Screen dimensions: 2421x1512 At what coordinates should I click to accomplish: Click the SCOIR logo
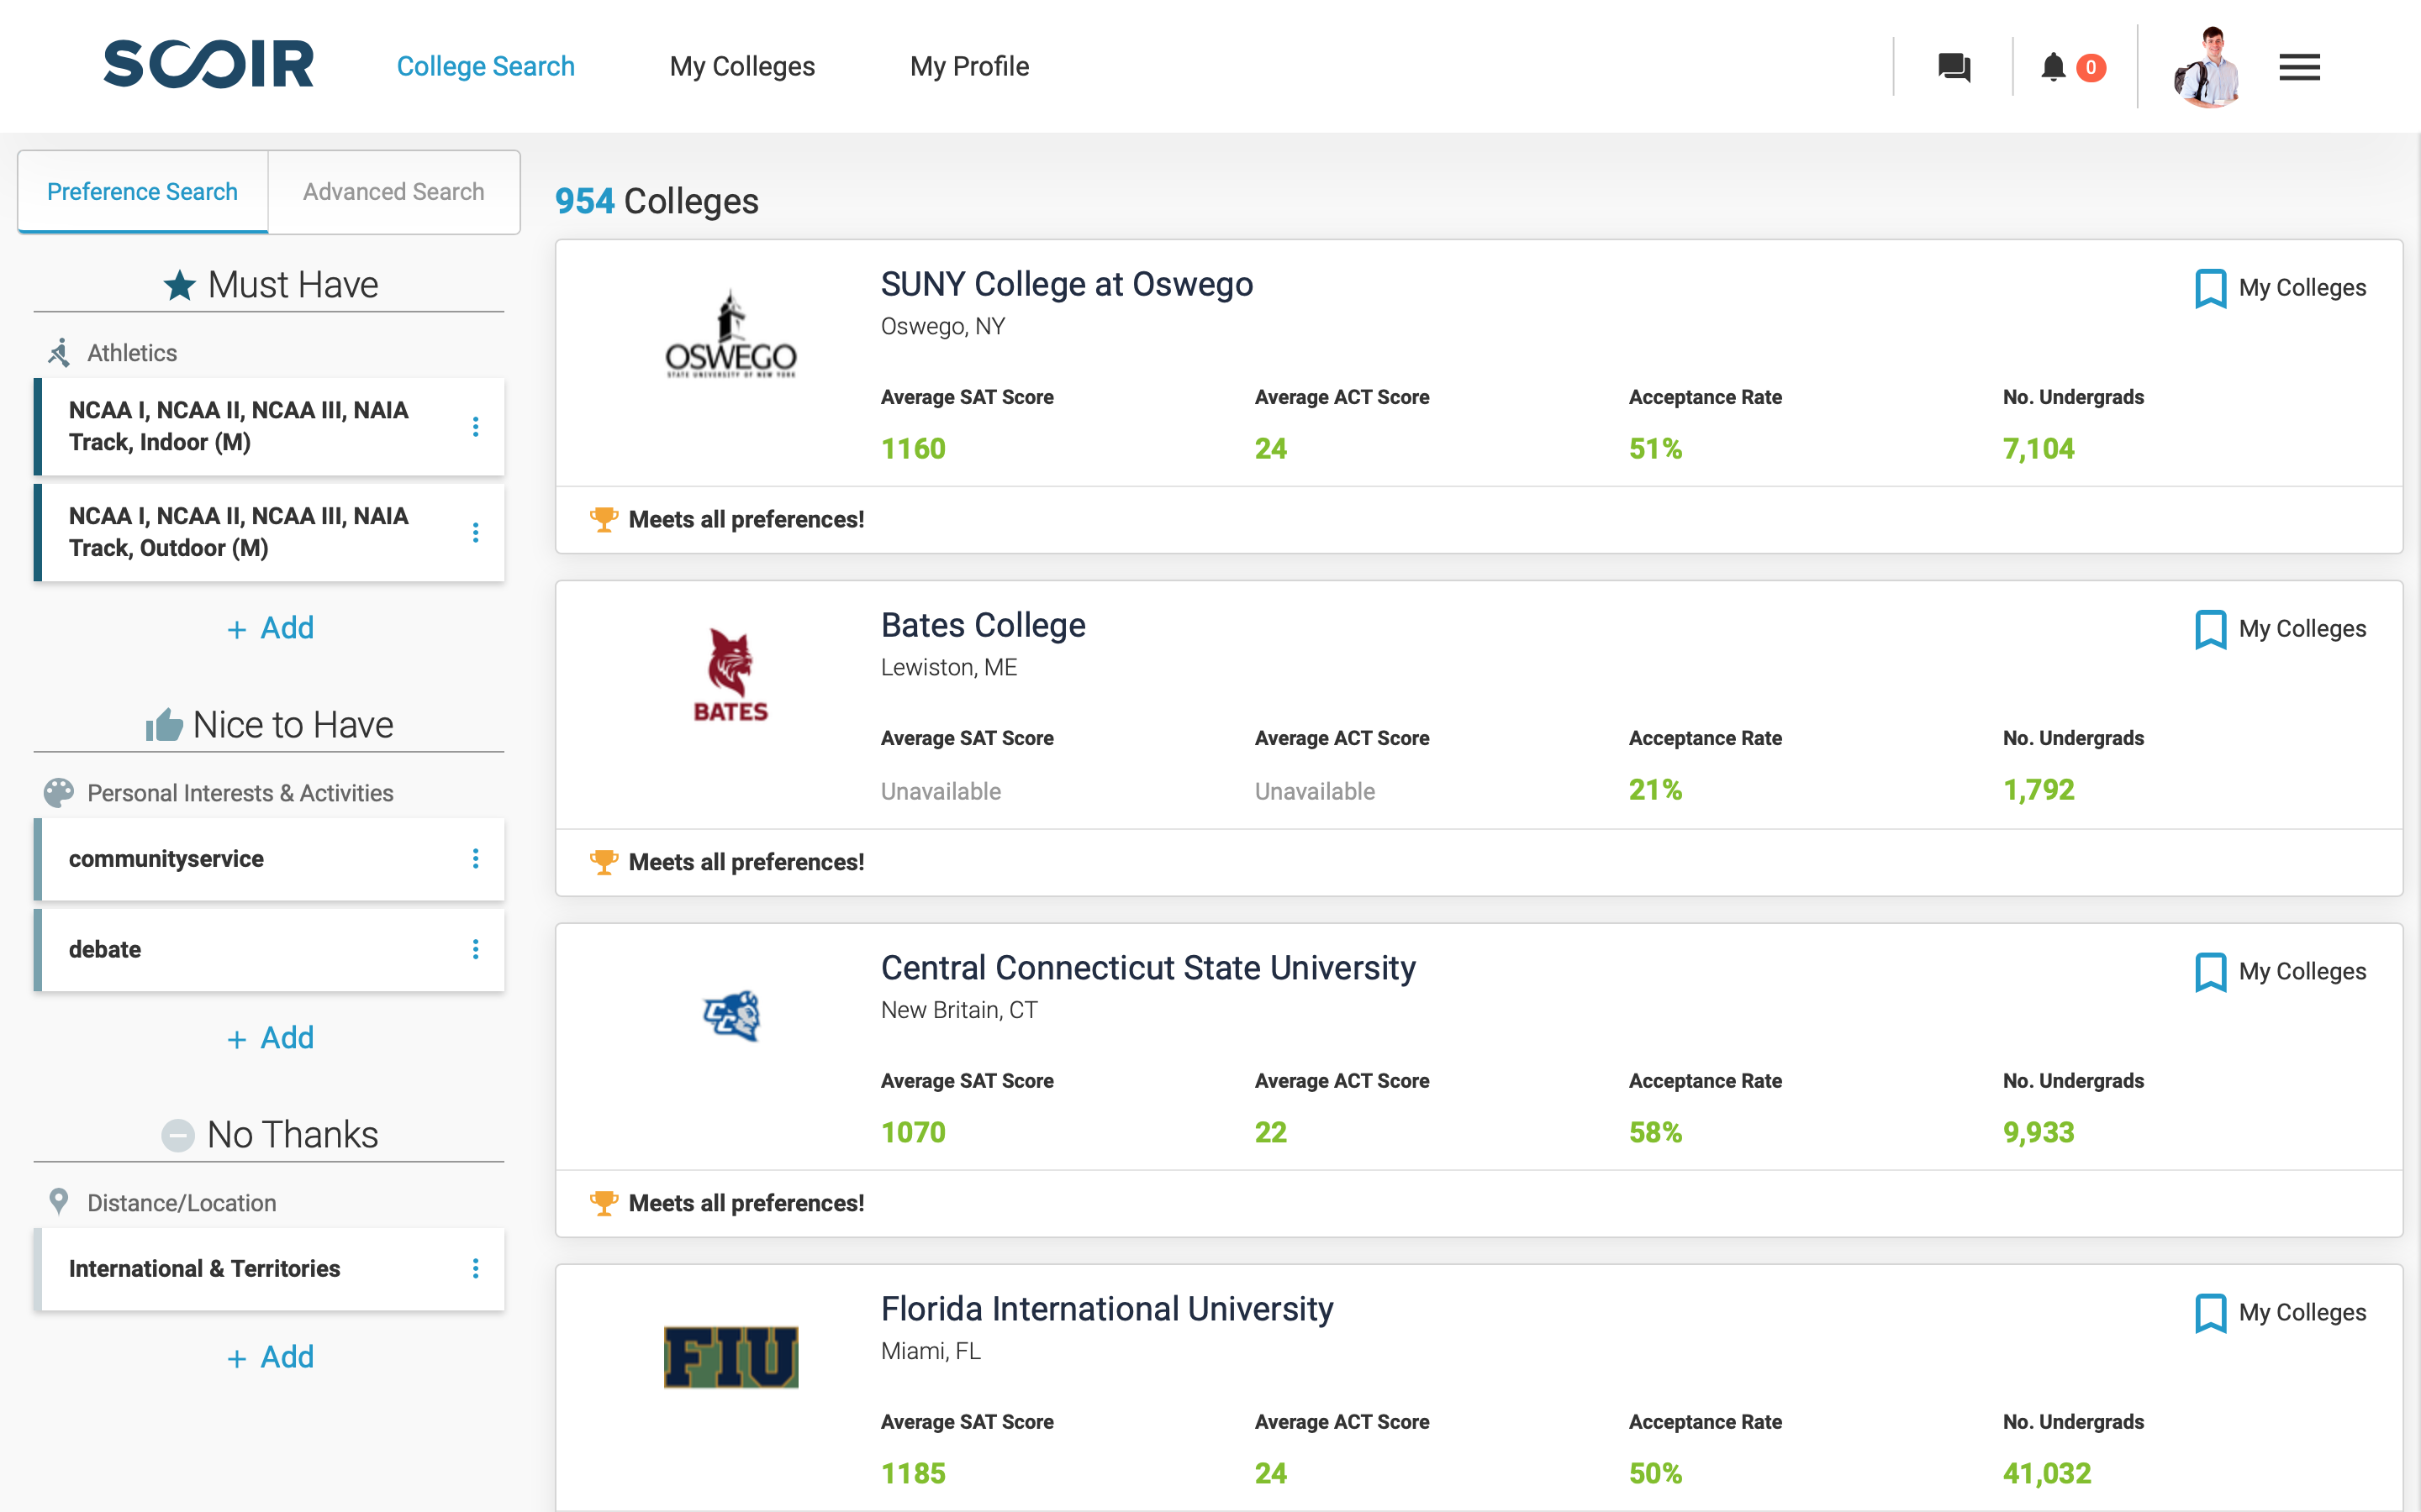tap(208, 65)
